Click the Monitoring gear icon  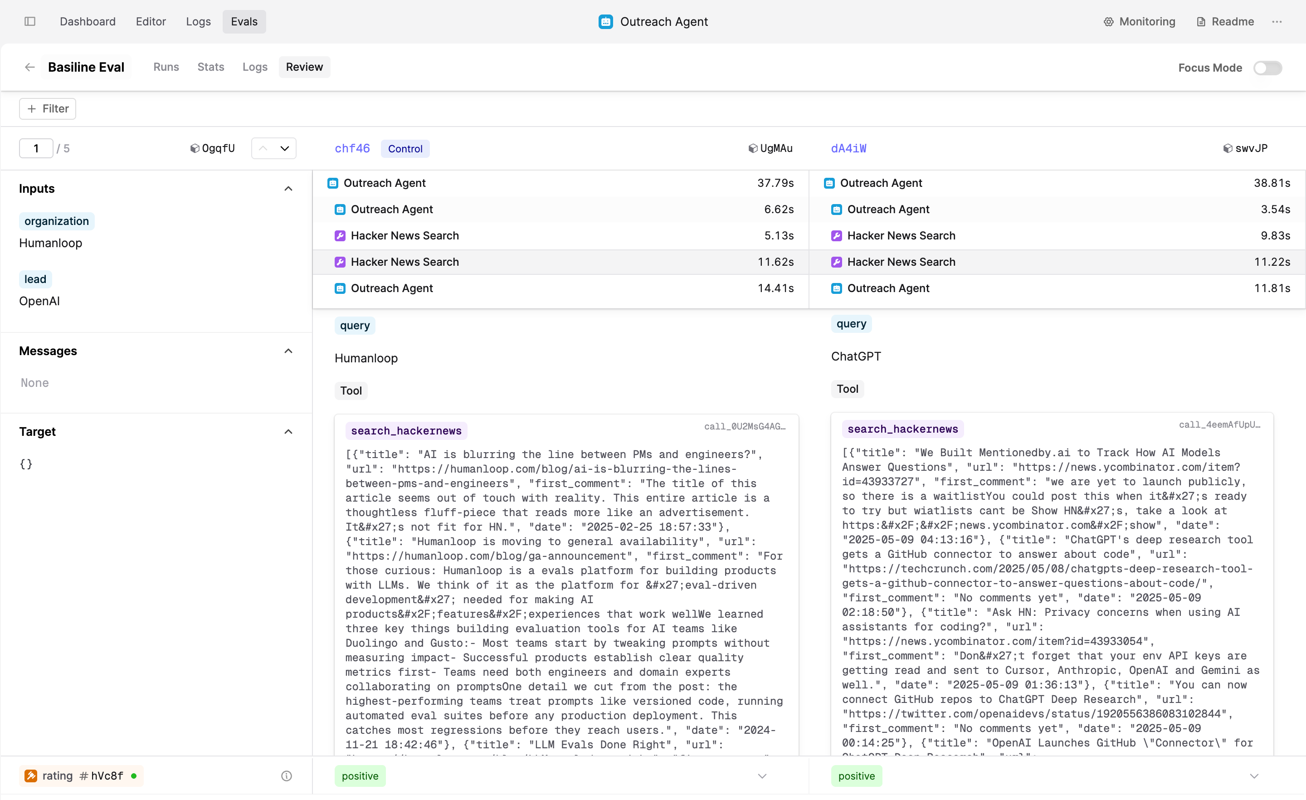pos(1108,22)
